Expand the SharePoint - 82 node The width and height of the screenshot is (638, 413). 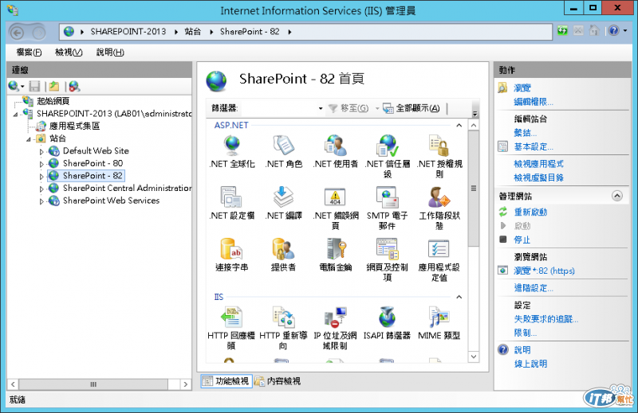[41, 177]
